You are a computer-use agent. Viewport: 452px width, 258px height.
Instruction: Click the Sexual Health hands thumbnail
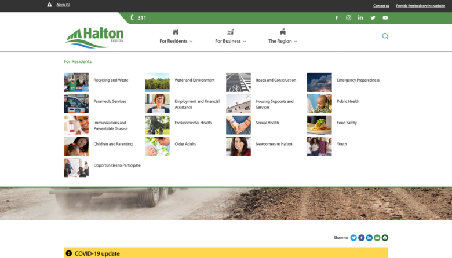pos(238,125)
